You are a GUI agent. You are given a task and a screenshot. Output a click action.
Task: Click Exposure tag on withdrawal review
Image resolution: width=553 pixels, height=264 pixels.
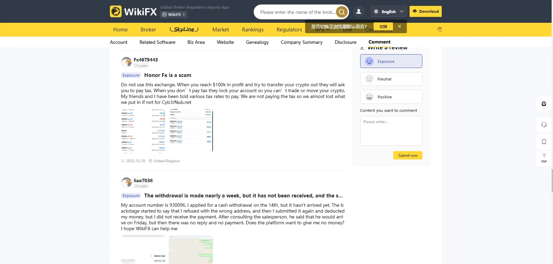(x=131, y=196)
